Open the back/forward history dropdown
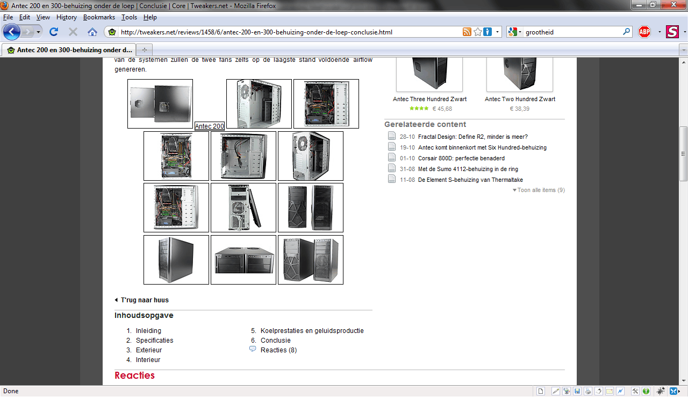688x397 pixels. (x=39, y=32)
